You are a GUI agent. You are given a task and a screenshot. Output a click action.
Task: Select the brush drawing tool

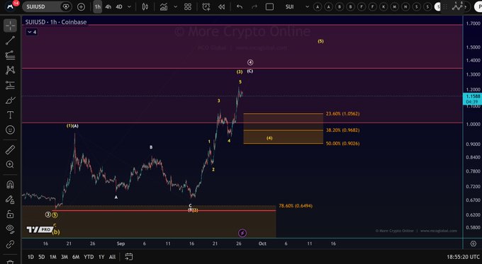click(x=10, y=100)
